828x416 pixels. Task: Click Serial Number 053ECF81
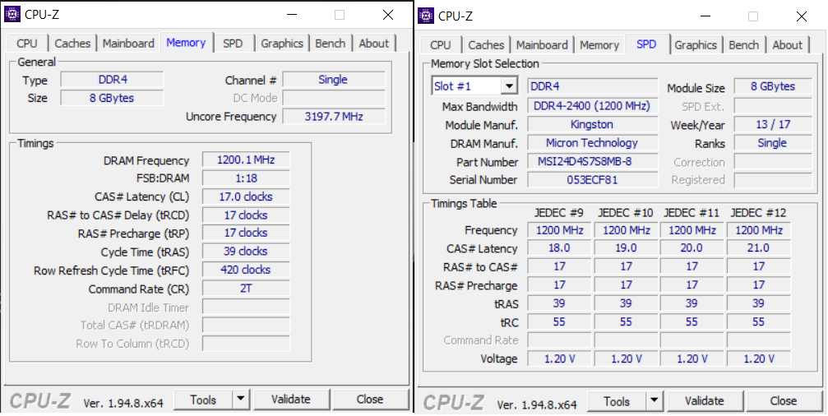[593, 179]
